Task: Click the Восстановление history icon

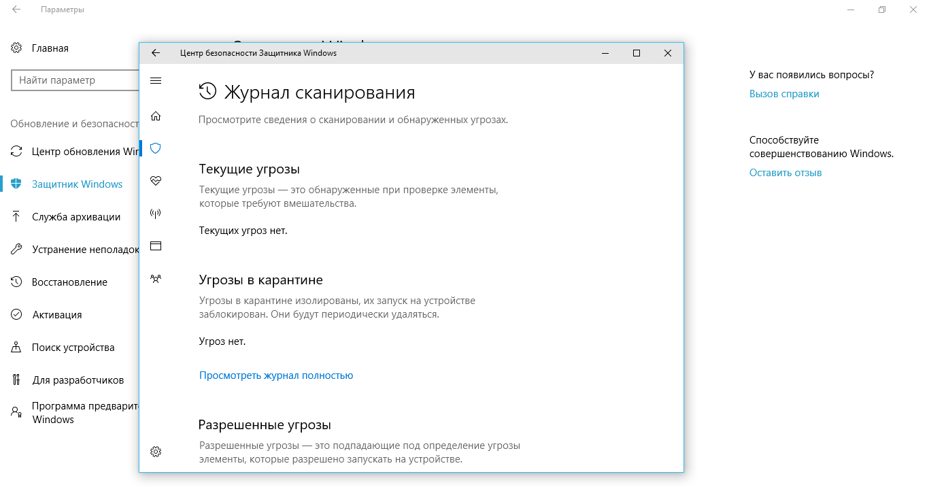Action: point(16,282)
